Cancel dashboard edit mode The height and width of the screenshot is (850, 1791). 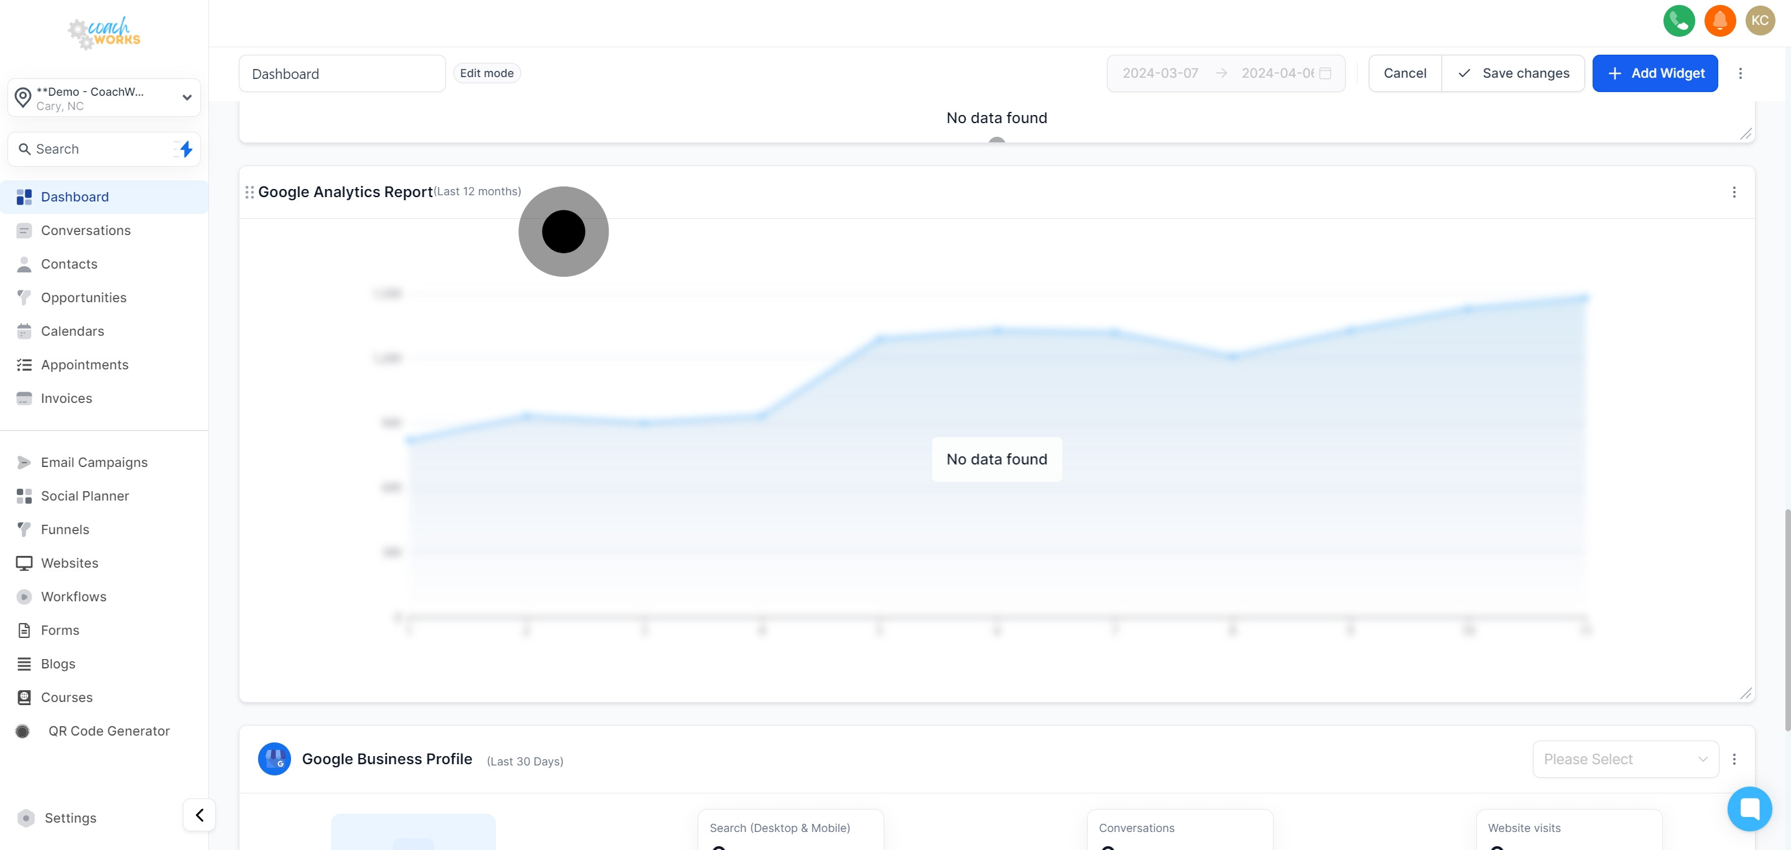pos(1404,73)
